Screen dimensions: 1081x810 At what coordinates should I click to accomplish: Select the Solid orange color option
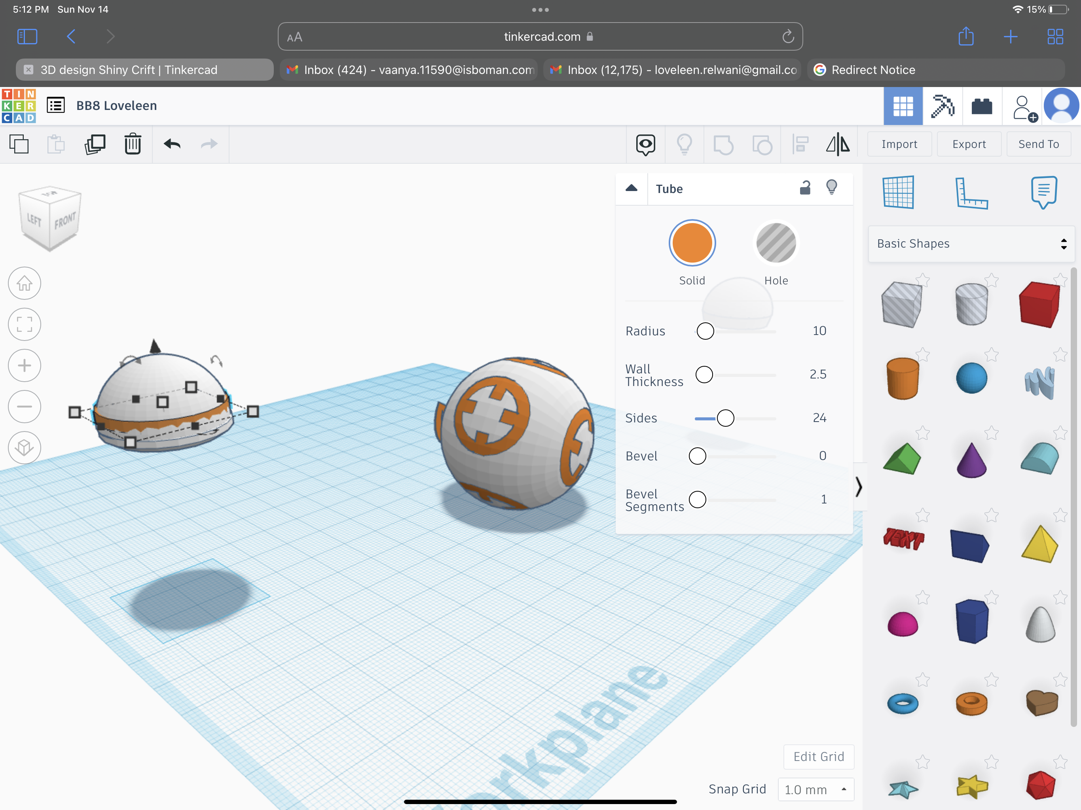coord(692,243)
